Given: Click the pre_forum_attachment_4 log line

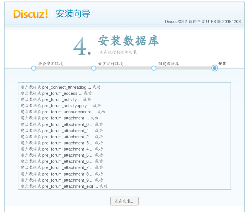Looking at the screenshot, I should pos(62,149).
